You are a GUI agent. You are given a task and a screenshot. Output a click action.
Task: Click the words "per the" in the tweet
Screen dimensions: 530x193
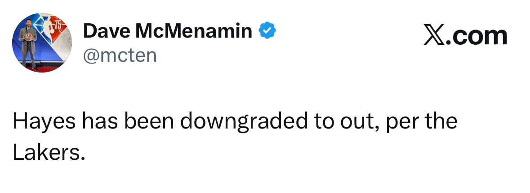point(420,122)
